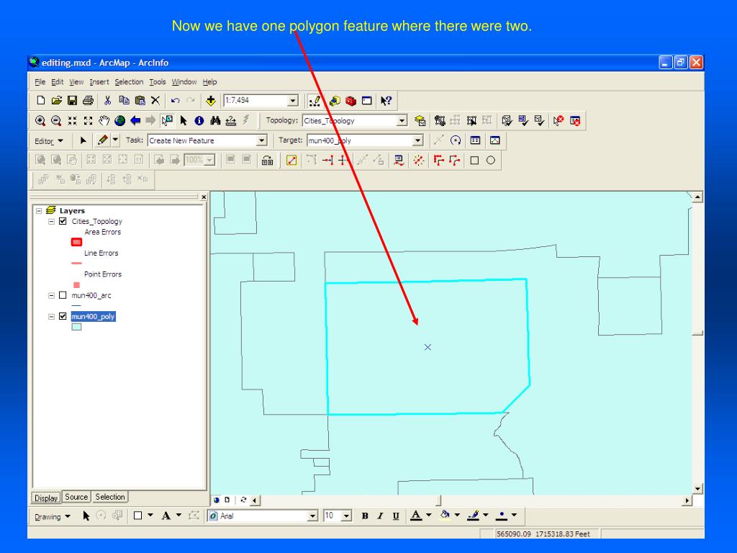Print using the printer icon
737x553 pixels.
[88, 100]
